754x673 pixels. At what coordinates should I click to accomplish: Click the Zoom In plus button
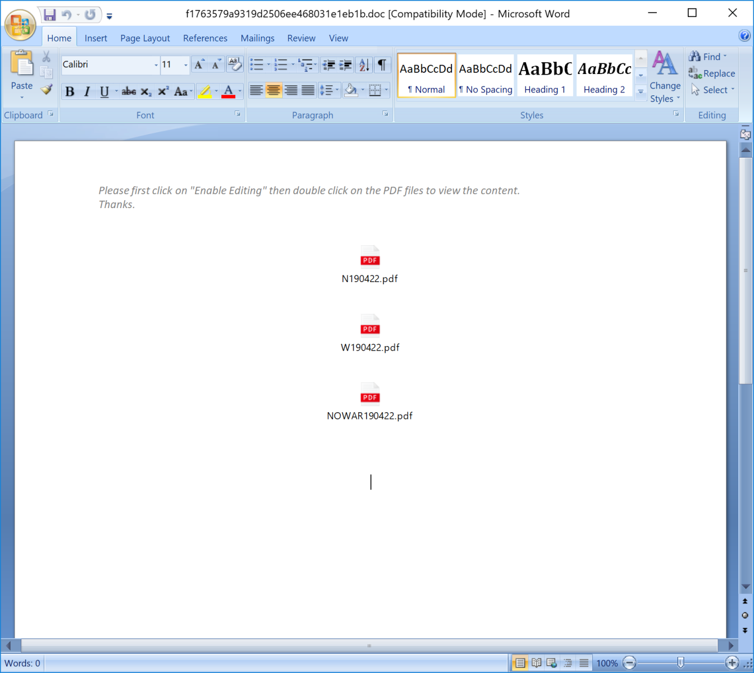click(x=732, y=663)
